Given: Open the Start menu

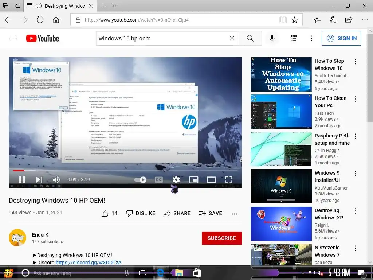Looking at the screenshot, I should click(x=8, y=273).
